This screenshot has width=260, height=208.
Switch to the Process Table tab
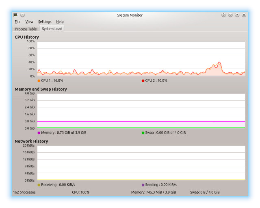click(26, 29)
